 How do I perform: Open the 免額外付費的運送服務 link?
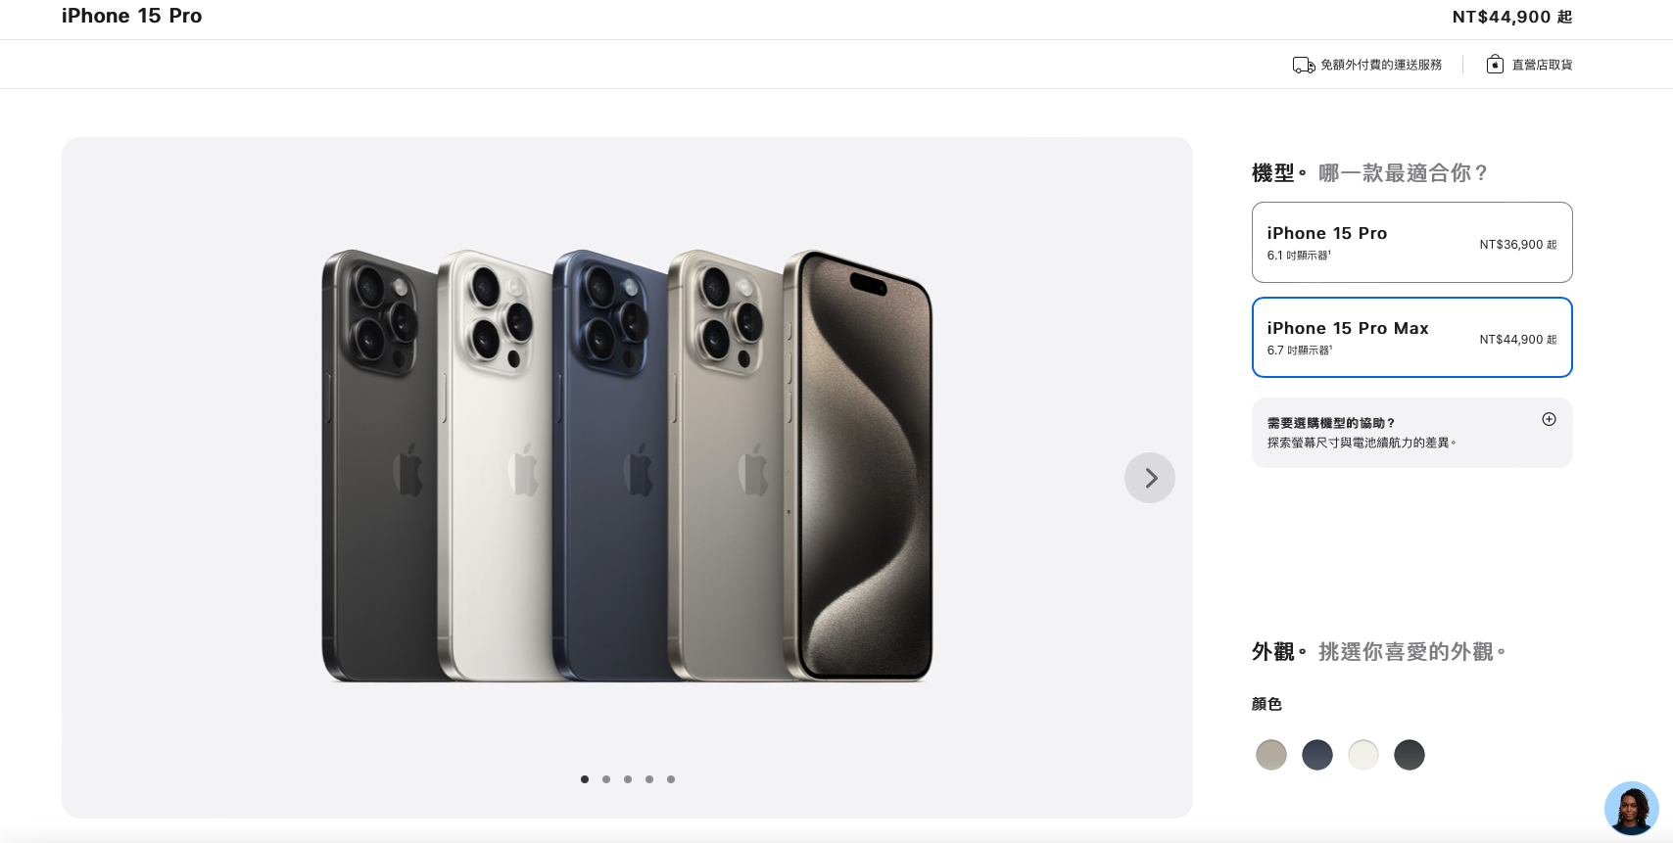(1381, 65)
